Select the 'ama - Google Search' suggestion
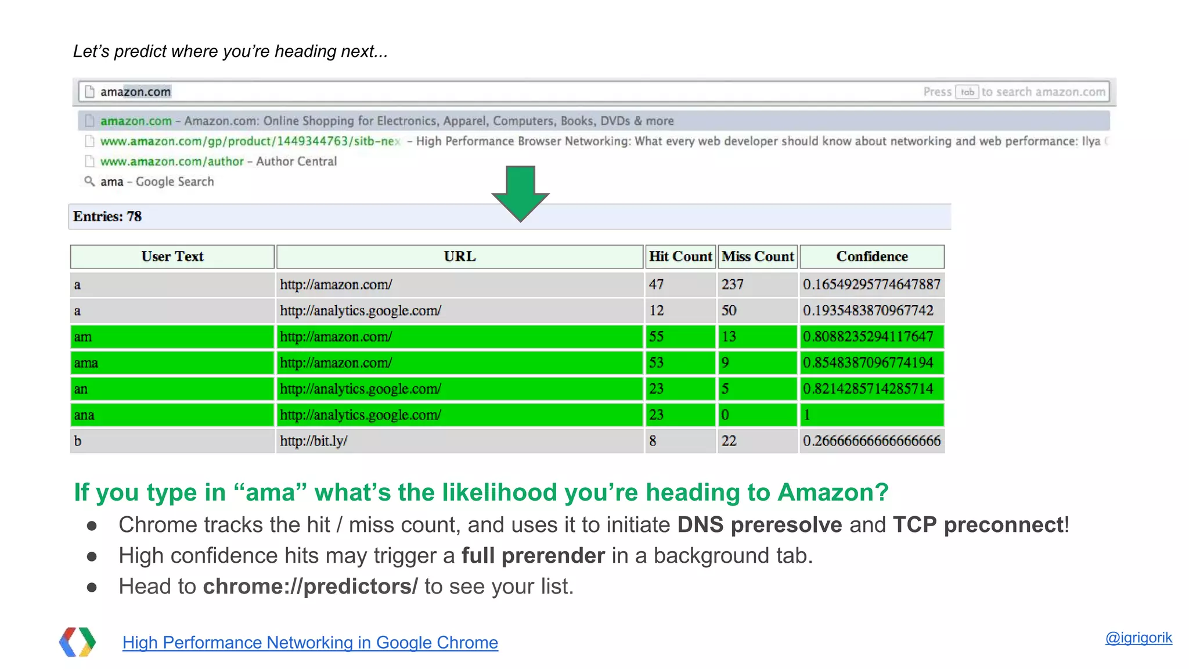This screenshot has height=669, width=1189. [x=157, y=182]
